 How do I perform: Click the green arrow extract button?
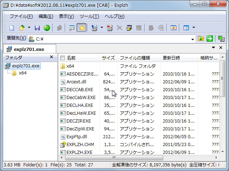pyautogui.click(x=210, y=39)
